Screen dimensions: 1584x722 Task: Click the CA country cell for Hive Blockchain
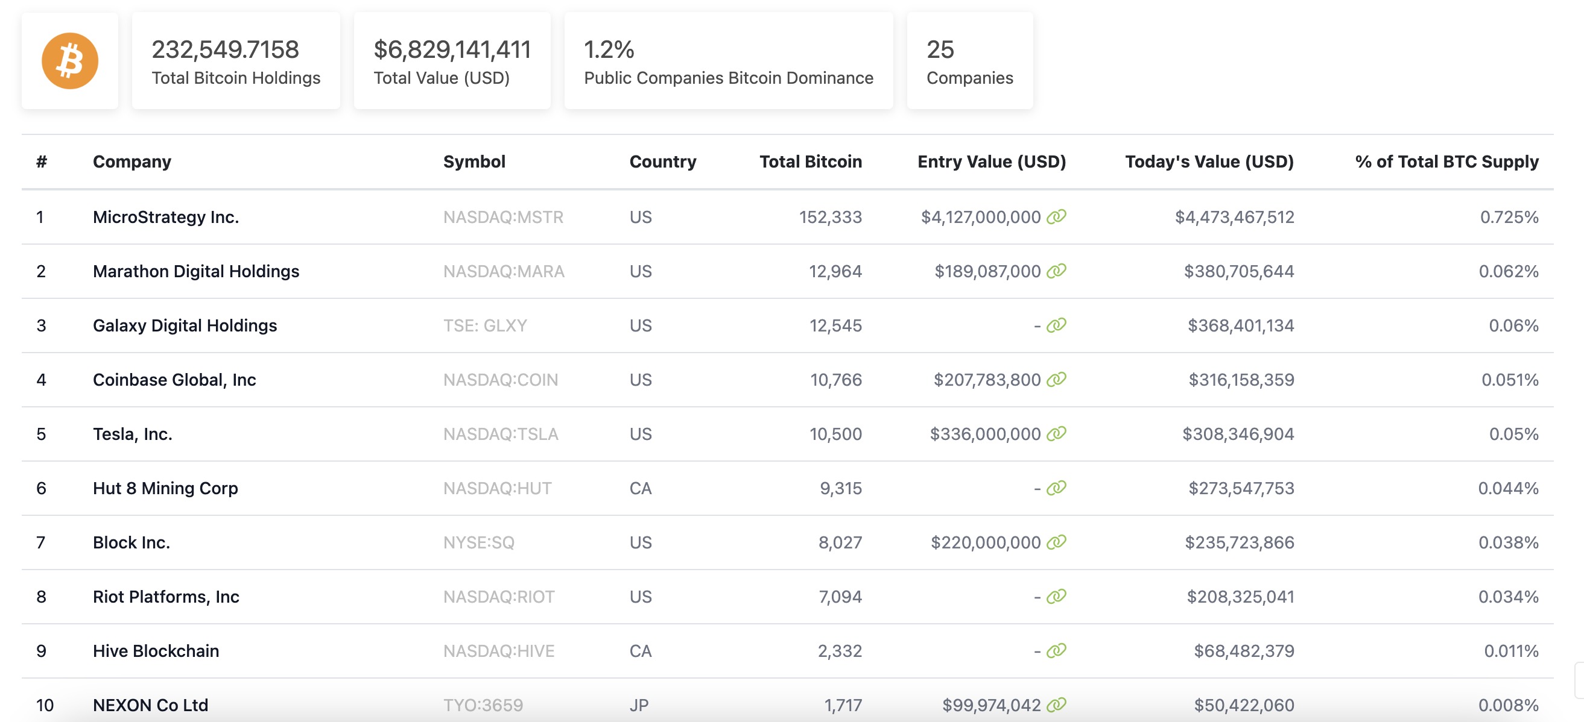[x=640, y=651]
